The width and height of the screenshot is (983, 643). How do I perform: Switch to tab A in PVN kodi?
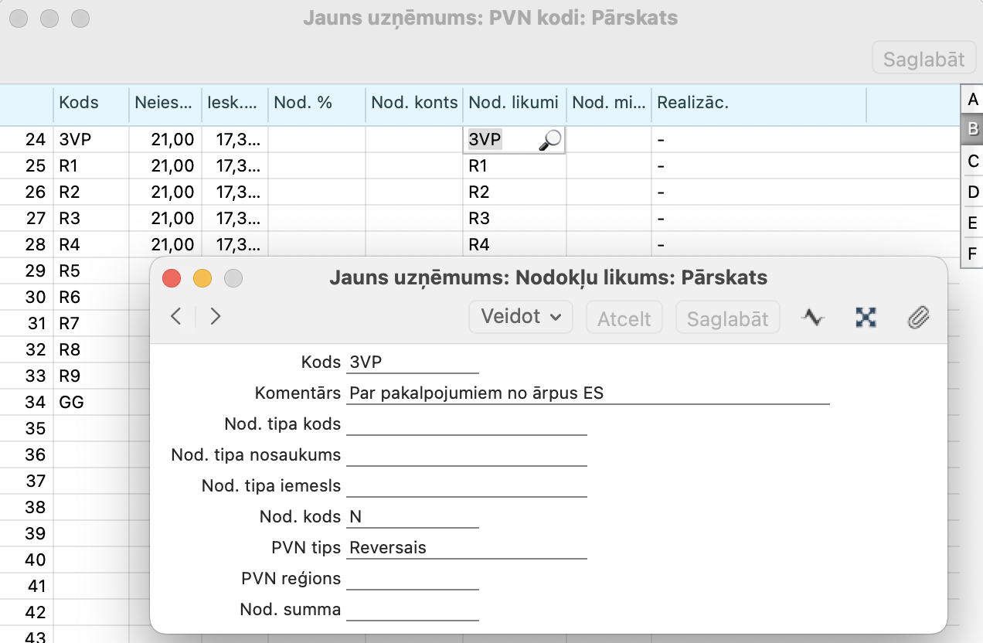point(972,99)
